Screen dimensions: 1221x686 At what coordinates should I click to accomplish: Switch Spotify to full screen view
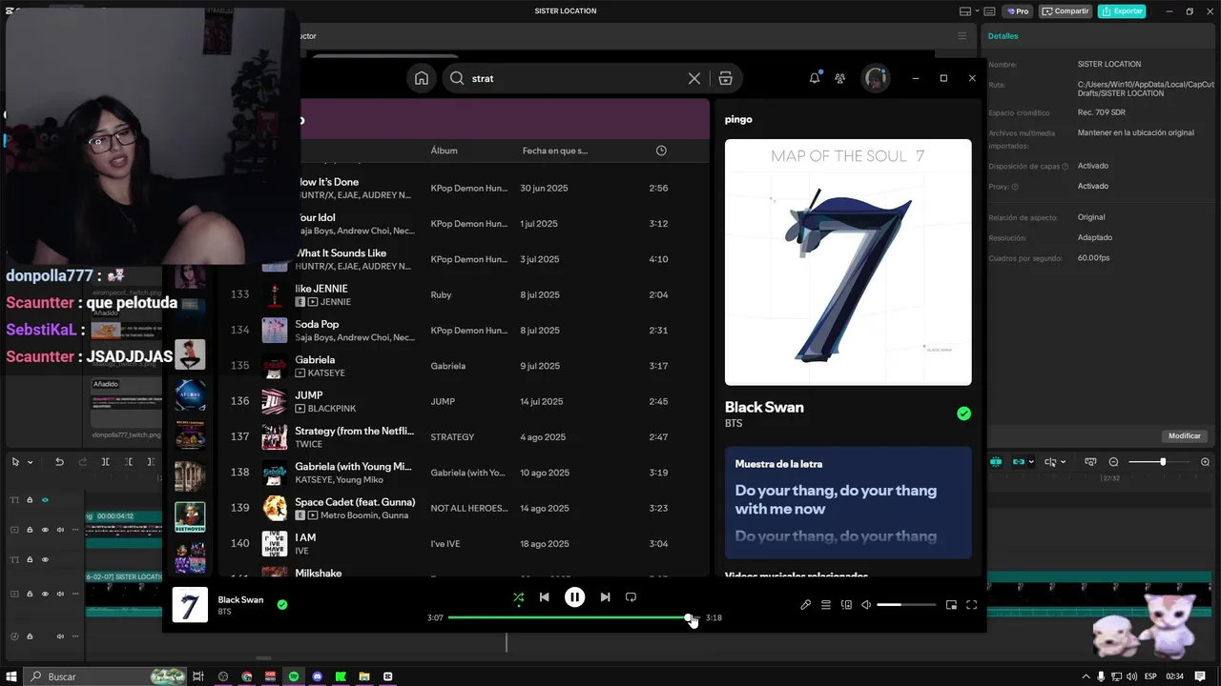pyautogui.click(x=971, y=605)
